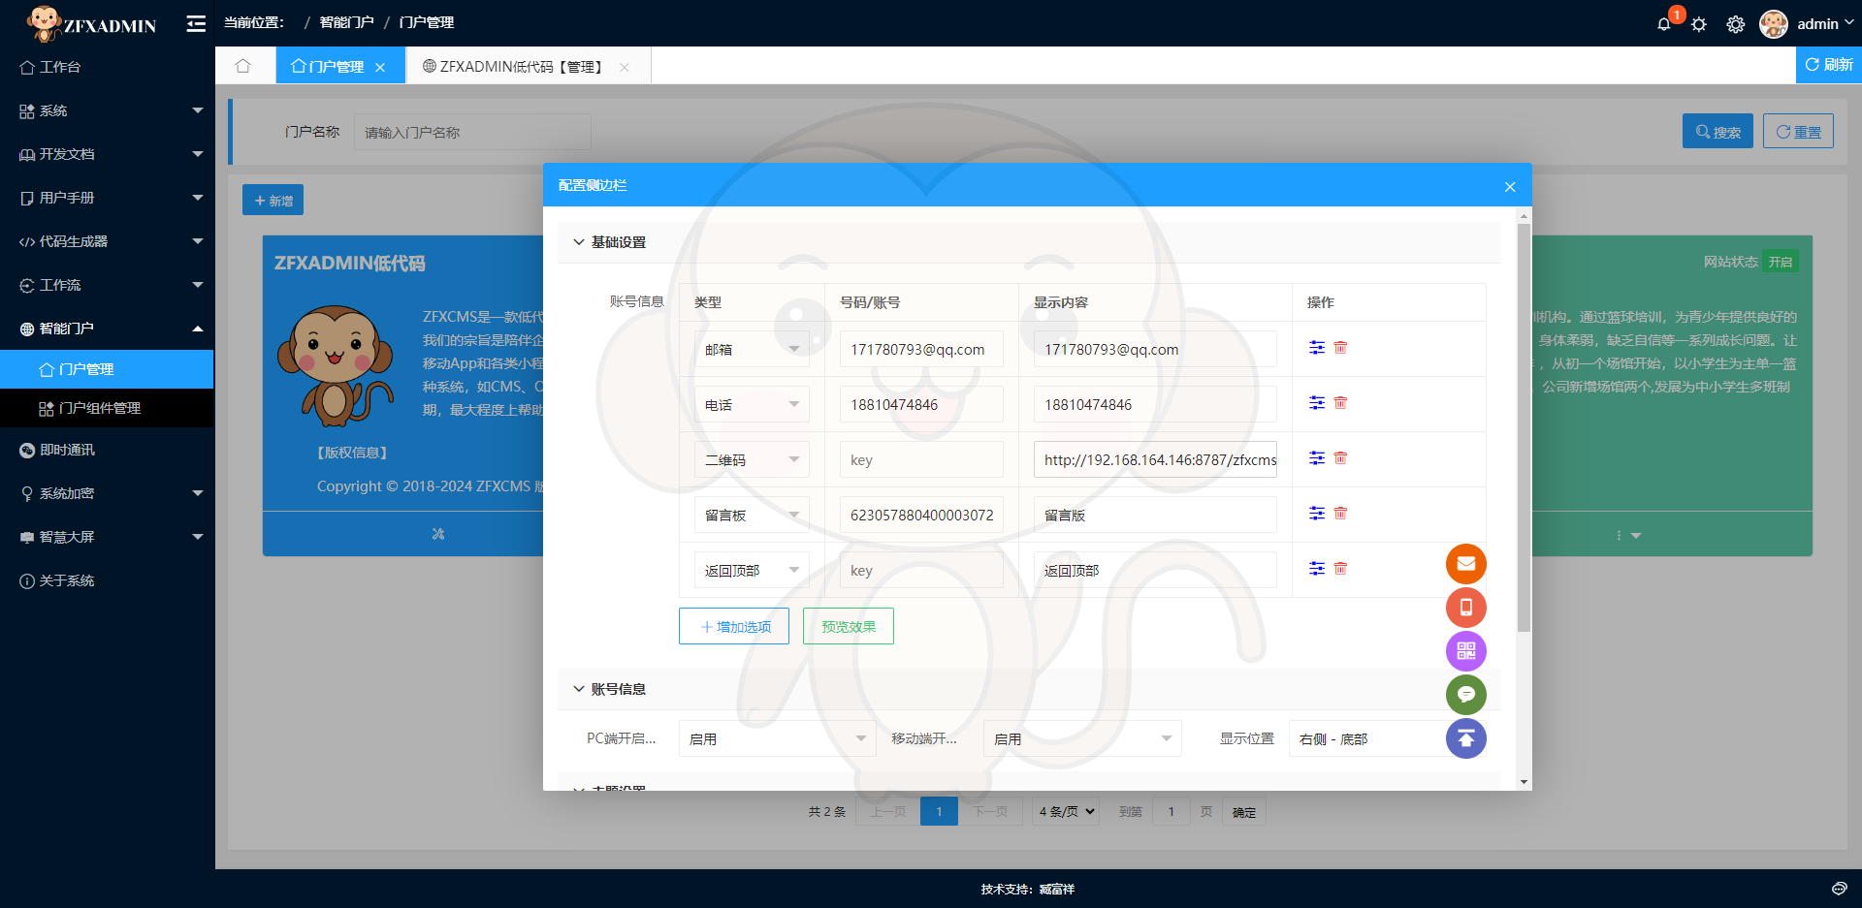
Task: Change the 4 条/页 page size dropdown
Action: click(1065, 812)
